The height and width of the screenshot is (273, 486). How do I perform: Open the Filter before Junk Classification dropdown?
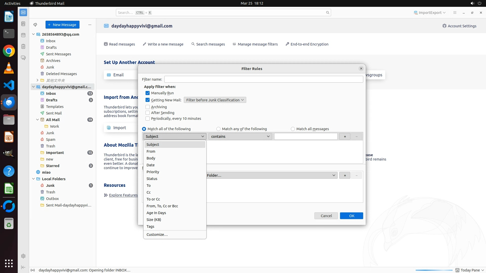(215, 100)
